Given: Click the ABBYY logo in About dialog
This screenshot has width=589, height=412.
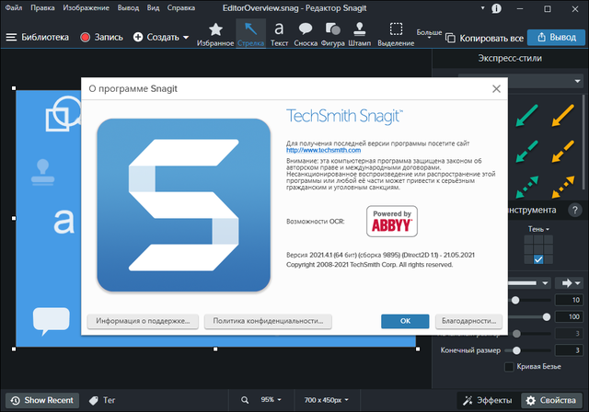Looking at the screenshot, I should 392,221.
